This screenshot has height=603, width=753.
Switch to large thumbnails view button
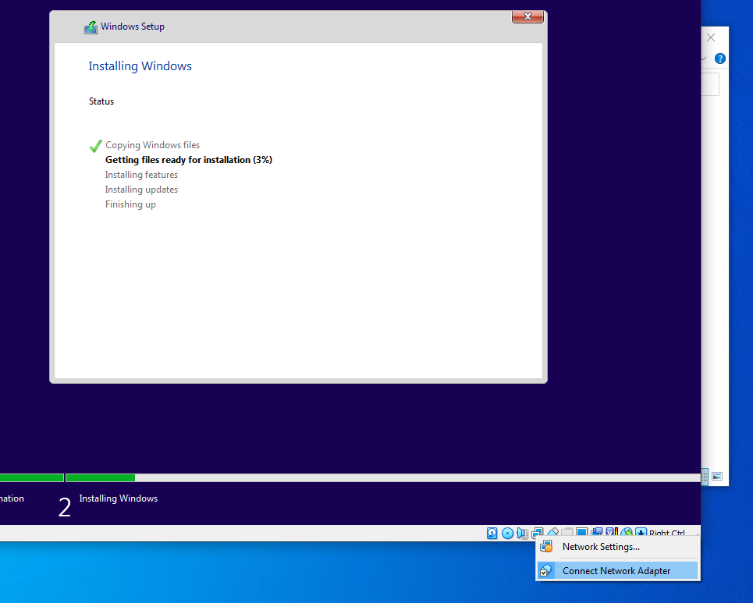pos(717,476)
